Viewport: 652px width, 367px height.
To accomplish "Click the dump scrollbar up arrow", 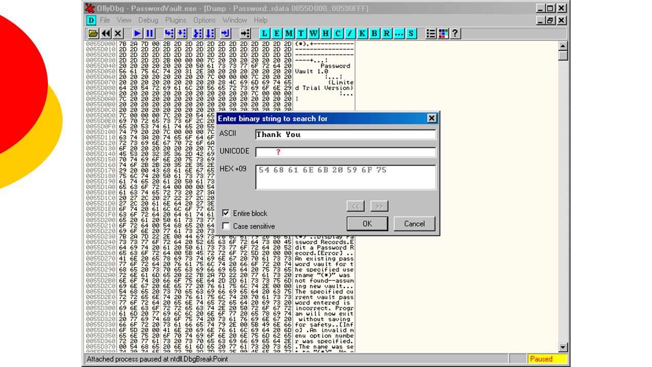I will click(x=563, y=46).
